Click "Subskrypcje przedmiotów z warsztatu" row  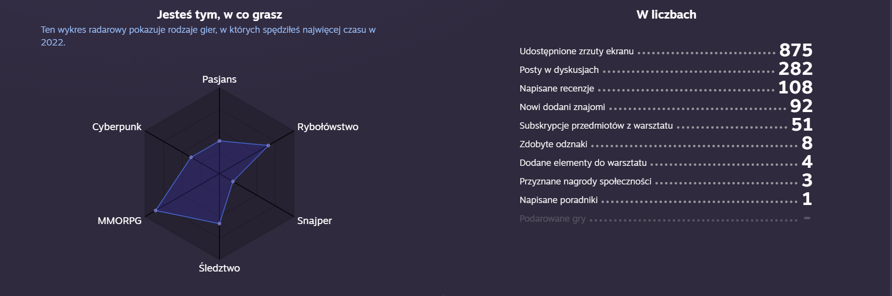click(596, 126)
